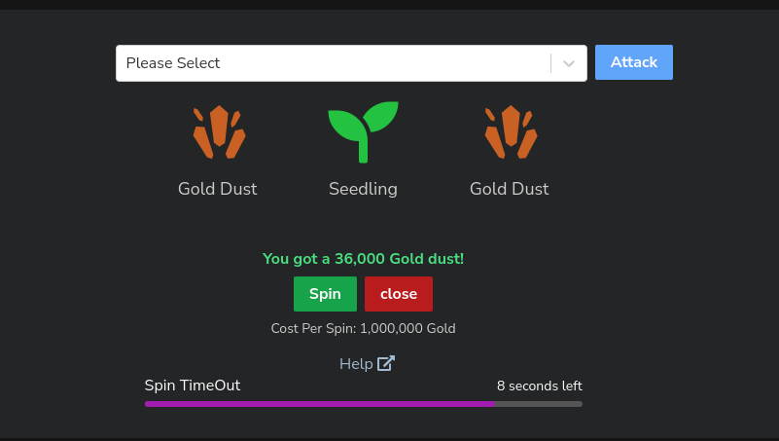
Task: Click the right Gold Dust label
Action: 510,189
